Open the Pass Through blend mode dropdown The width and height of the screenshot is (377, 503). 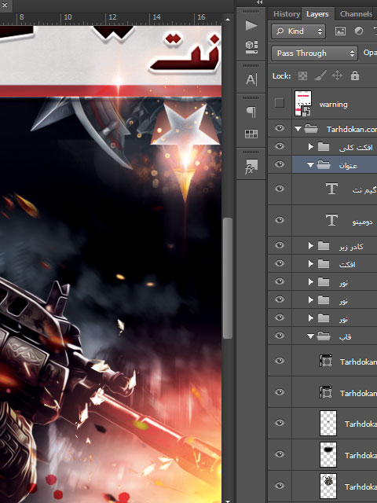pos(314,53)
